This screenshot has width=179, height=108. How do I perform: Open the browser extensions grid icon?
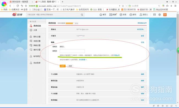[164, 6]
